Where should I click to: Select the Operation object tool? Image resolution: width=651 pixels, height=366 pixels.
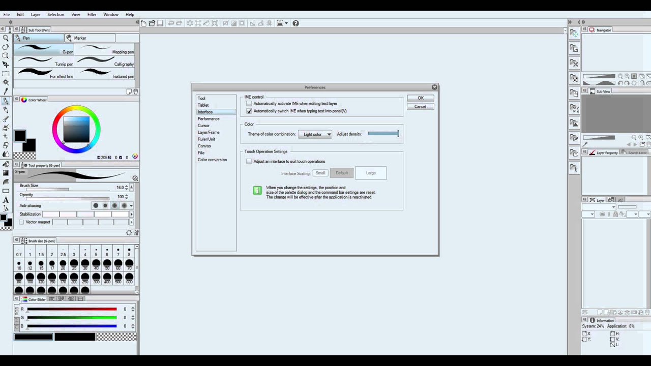(x=6, y=56)
